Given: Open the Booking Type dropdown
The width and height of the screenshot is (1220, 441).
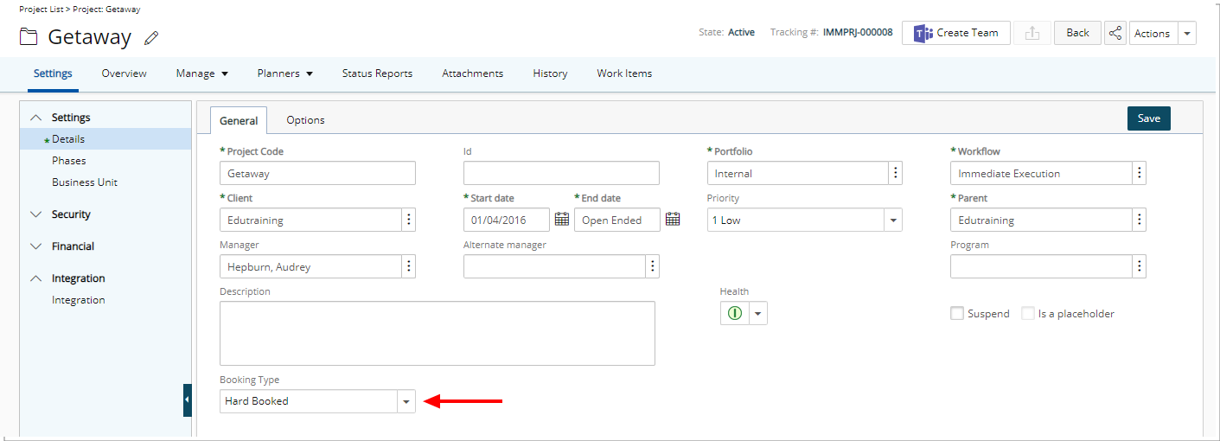Looking at the screenshot, I should [406, 401].
